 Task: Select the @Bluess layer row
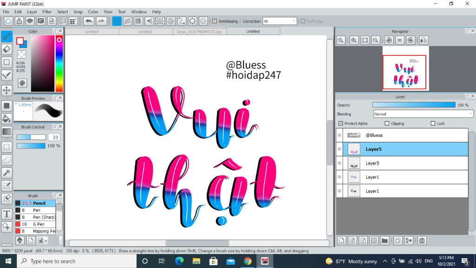405,135
